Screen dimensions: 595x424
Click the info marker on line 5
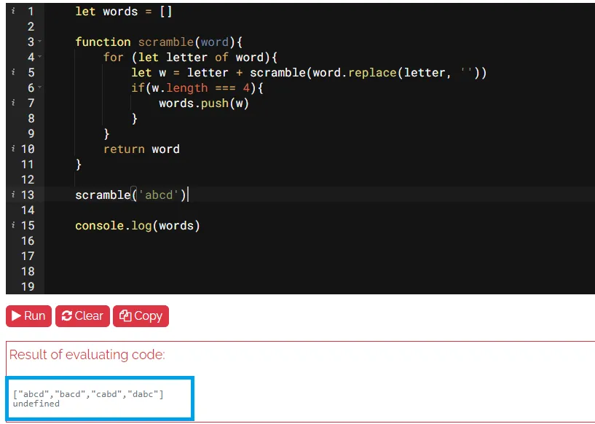click(x=13, y=72)
